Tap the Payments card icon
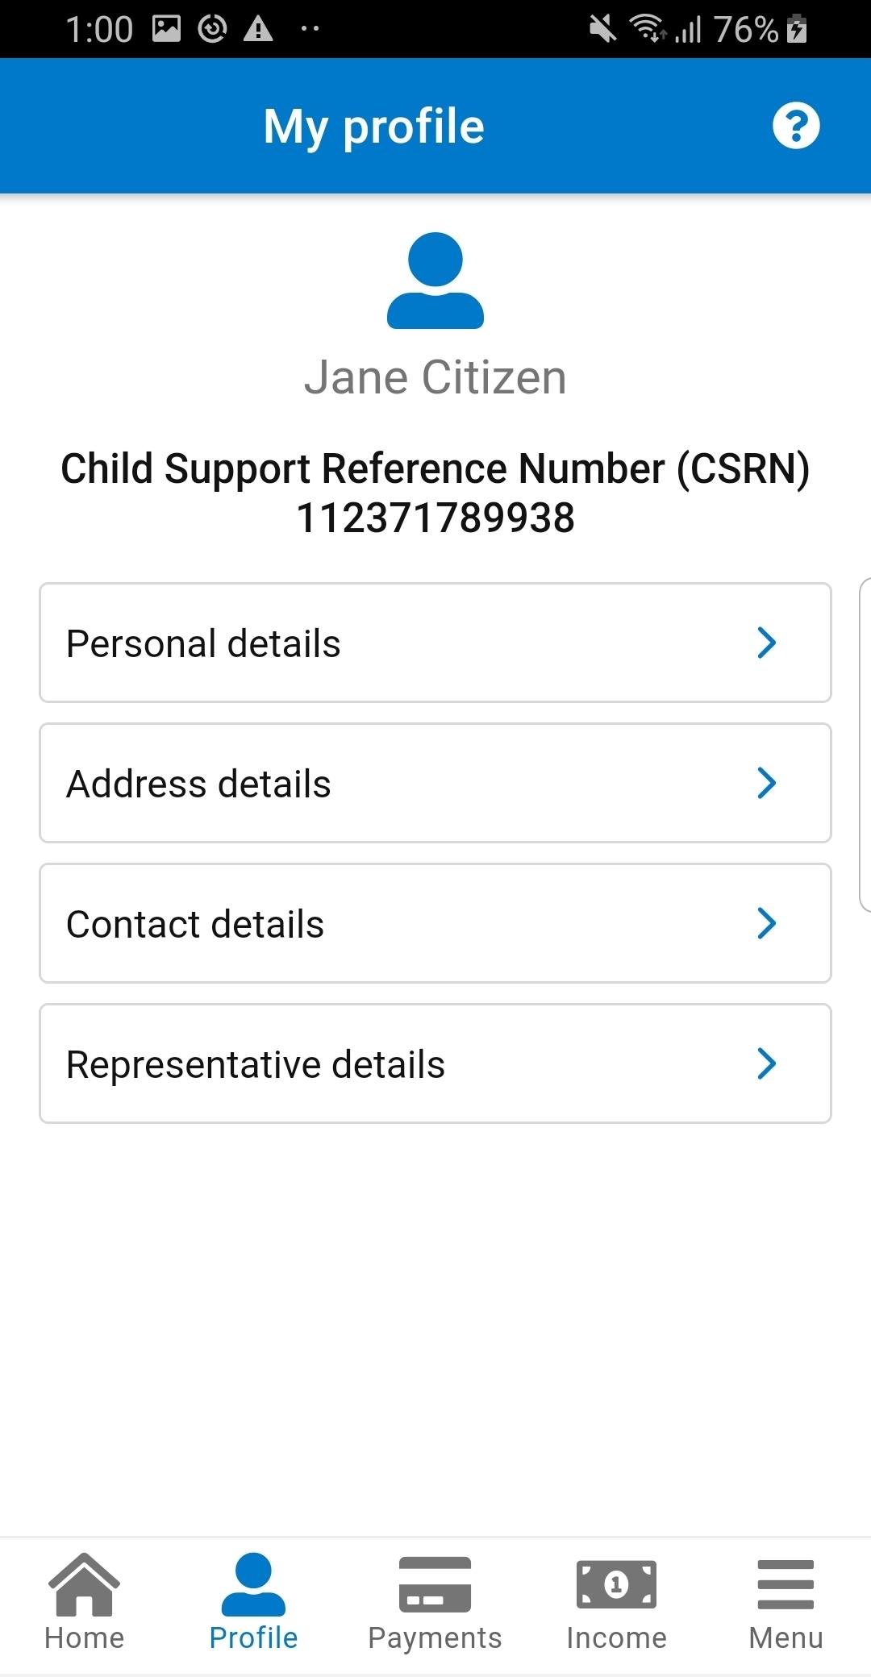 point(435,1584)
